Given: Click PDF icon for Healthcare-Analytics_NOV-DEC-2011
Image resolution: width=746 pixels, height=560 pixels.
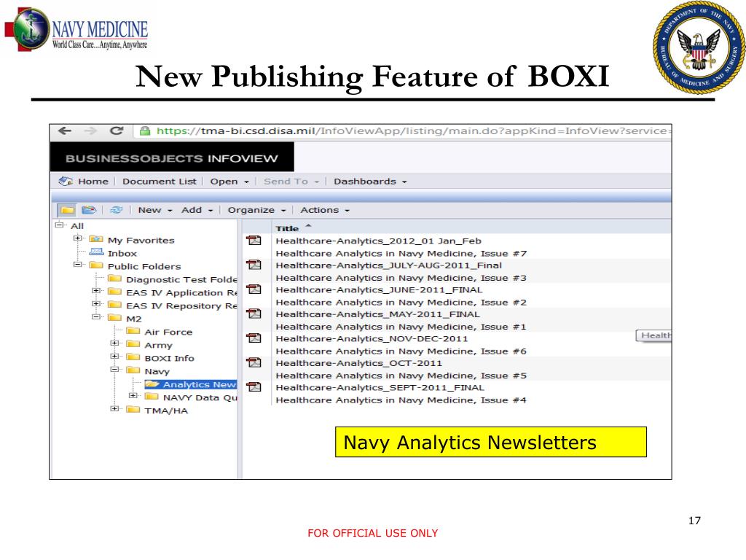Looking at the screenshot, I should [254, 338].
